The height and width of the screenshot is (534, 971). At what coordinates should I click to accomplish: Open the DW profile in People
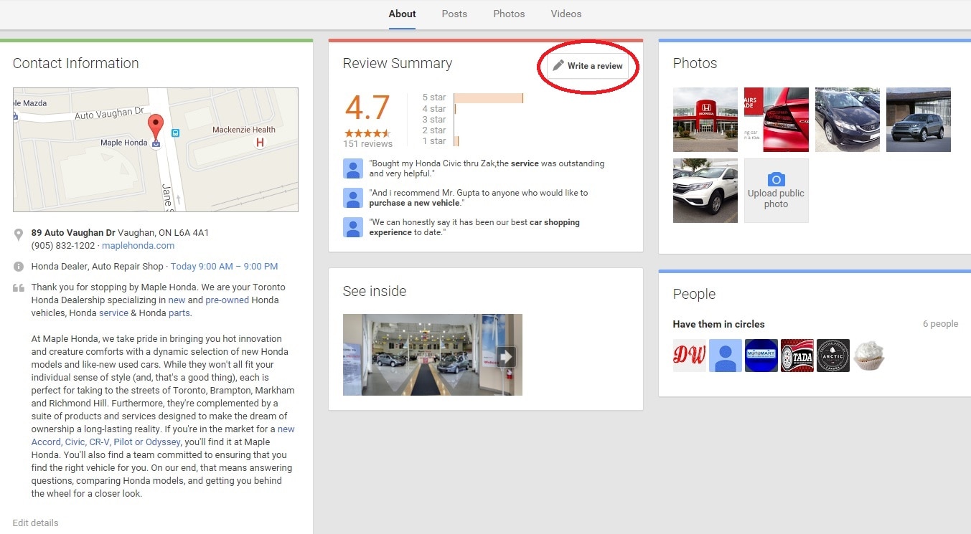point(690,356)
